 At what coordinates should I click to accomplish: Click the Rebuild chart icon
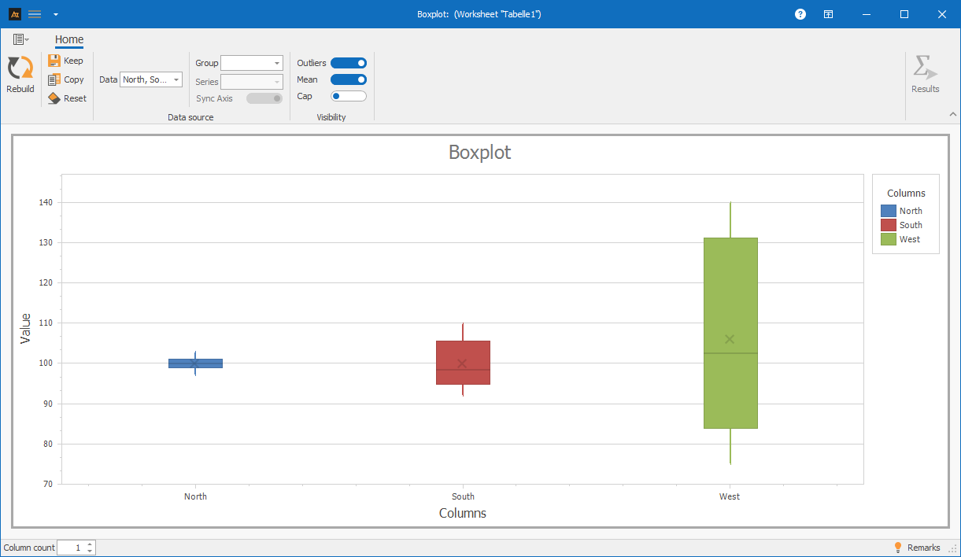pos(20,68)
